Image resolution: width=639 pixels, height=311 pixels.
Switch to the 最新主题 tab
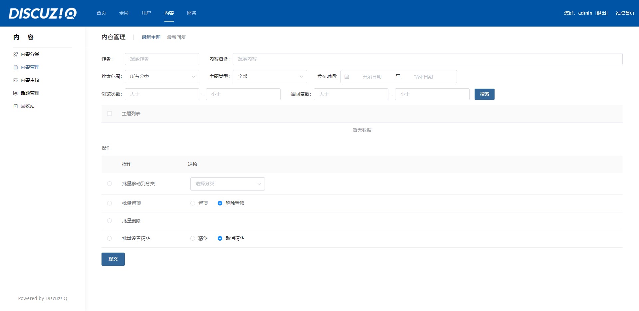tap(151, 37)
